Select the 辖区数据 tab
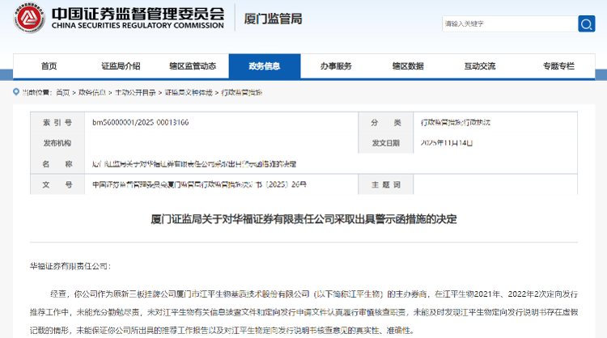Screen dimensions: 607x338 click(x=407, y=66)
